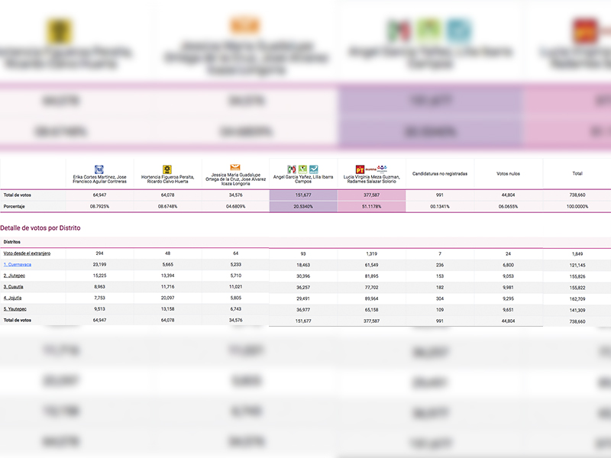Viewport: 611px width, 458px height.
Task: Click the 155,826 total for Jiutepec
Action: click(x=577, y=276)
